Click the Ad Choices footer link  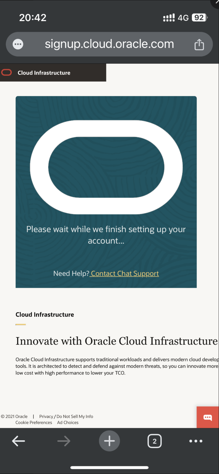pyautogui.click(x=68, y=423)
